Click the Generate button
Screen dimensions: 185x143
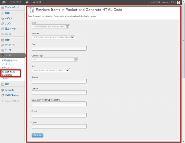38,135
